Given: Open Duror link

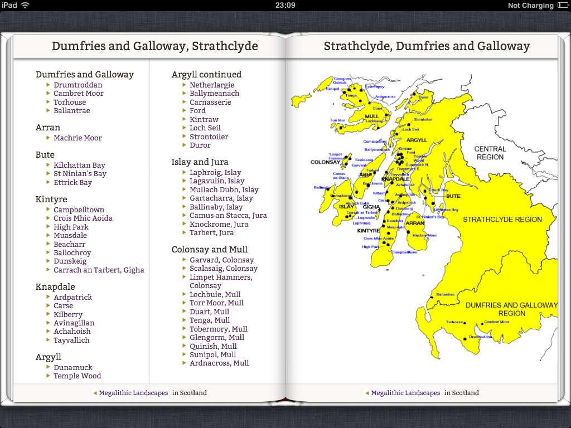Looking at the screenshot, I should [x=200, y=145].
